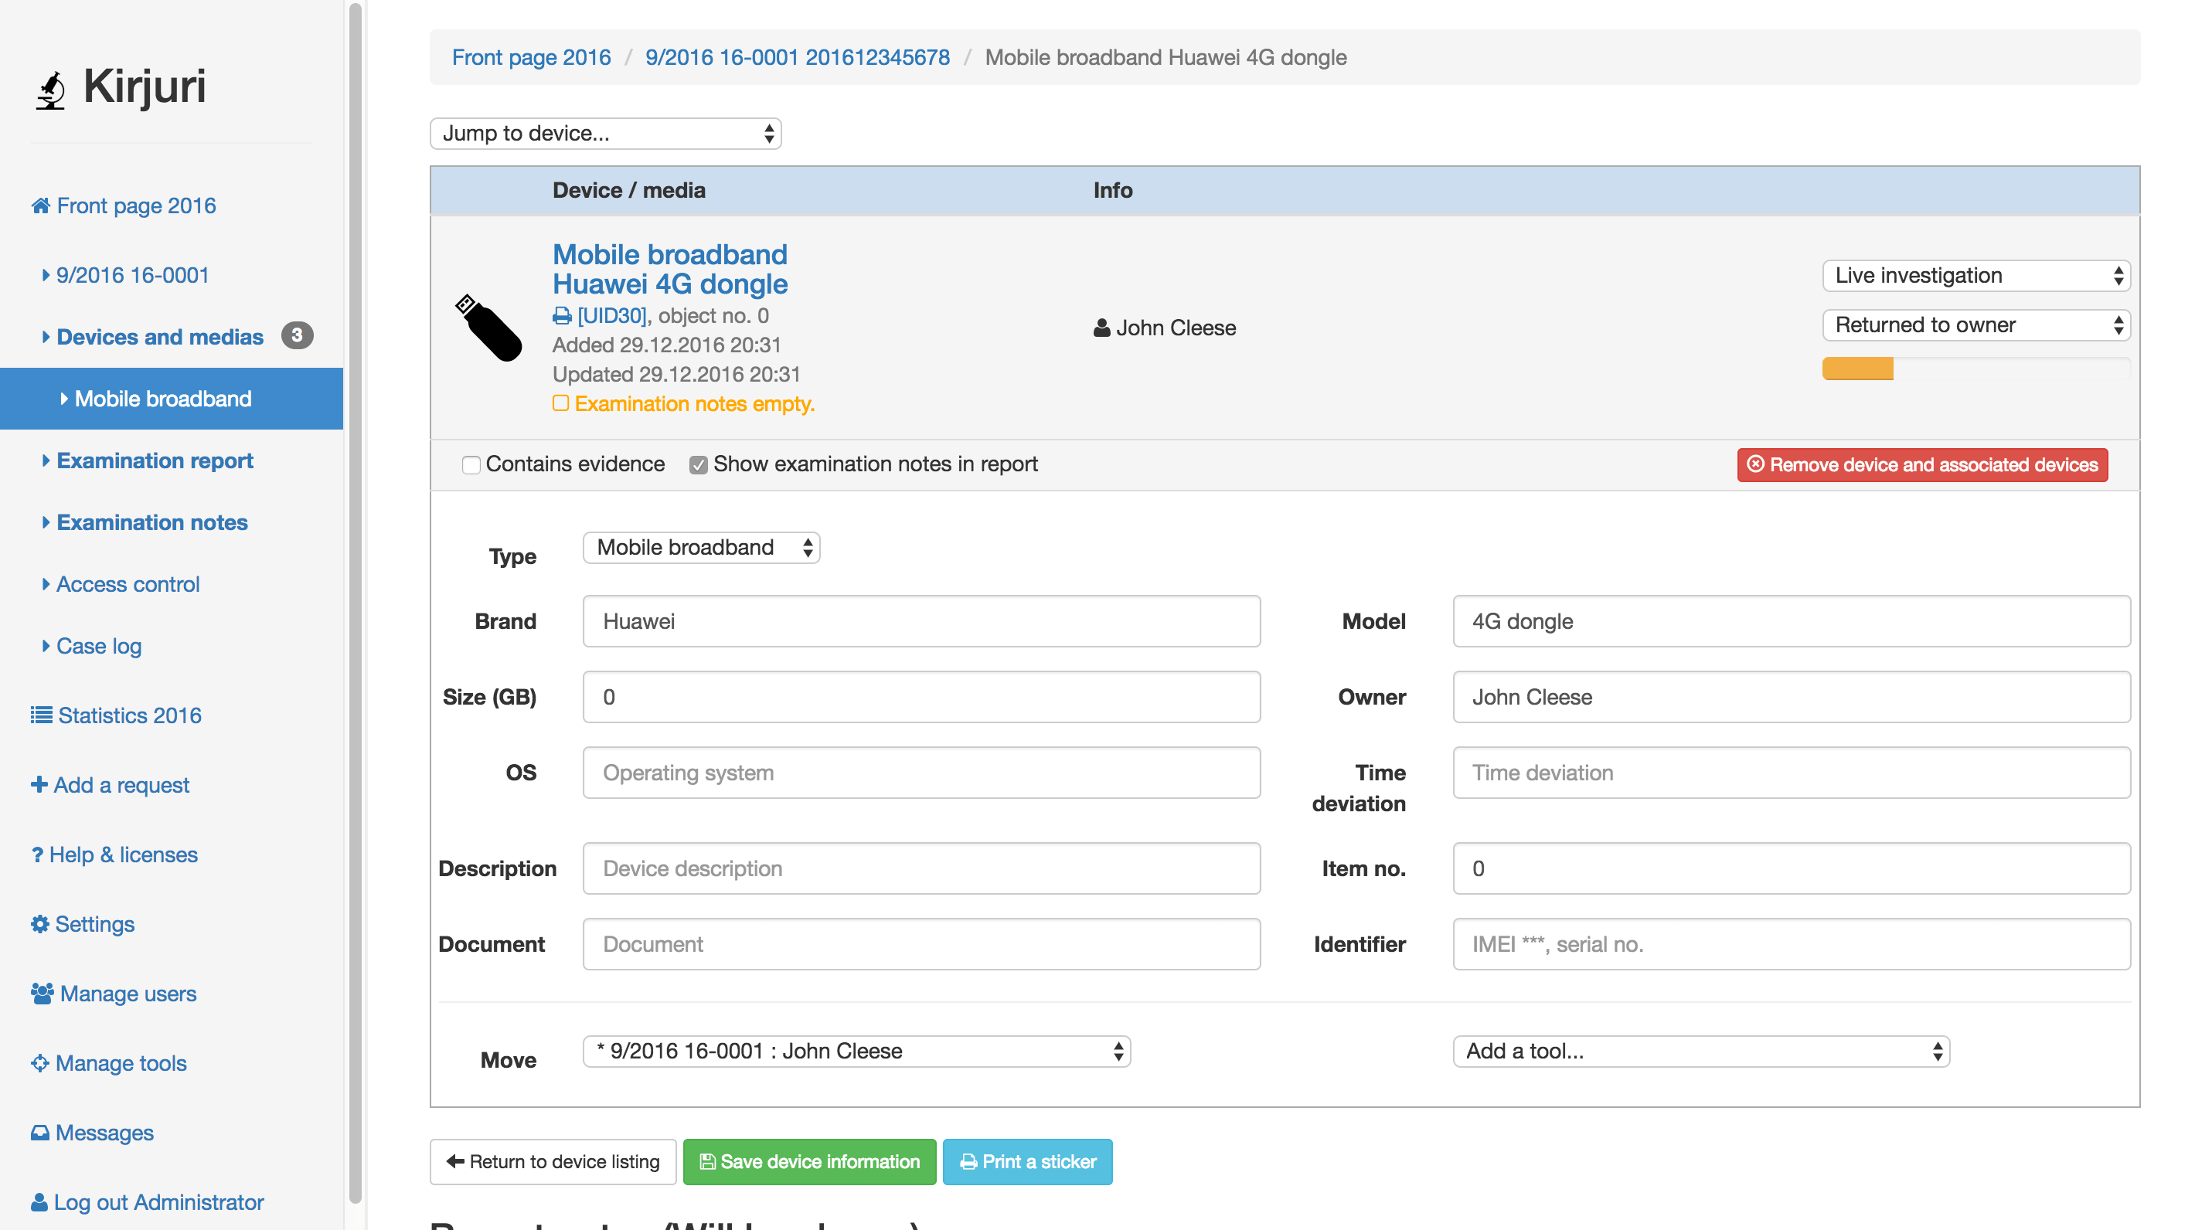Open the Live investigation dropdown
This screenshot has height=1230, width=2195.
tap(1975, 275)
